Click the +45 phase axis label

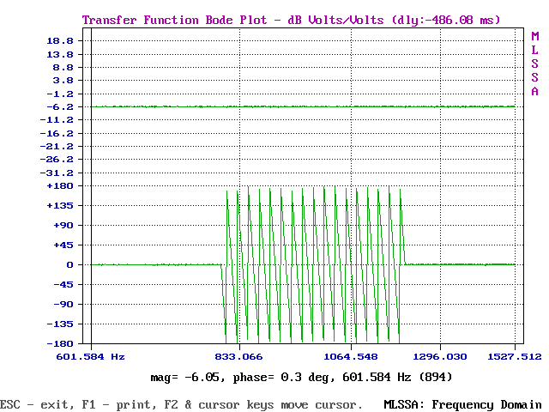point(63,245)
